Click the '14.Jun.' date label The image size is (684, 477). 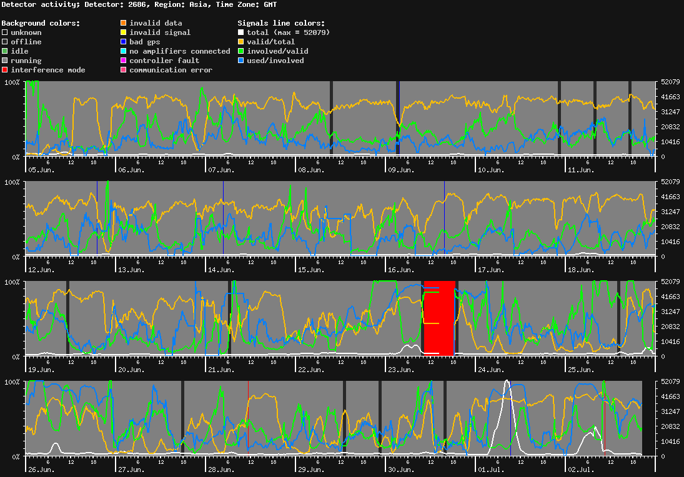[221, 270]
